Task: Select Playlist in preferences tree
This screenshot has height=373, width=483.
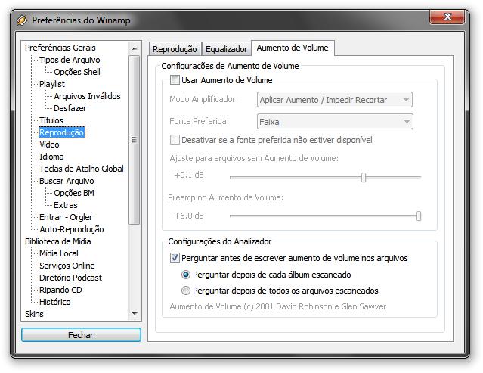Action: [x=52, y=84]
